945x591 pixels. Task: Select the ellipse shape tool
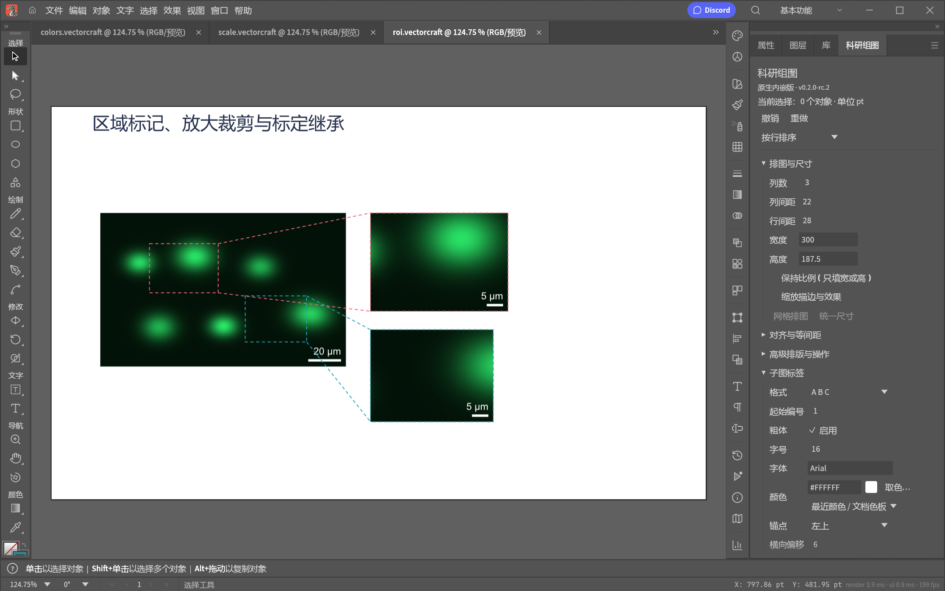click(x=15, y=144)
